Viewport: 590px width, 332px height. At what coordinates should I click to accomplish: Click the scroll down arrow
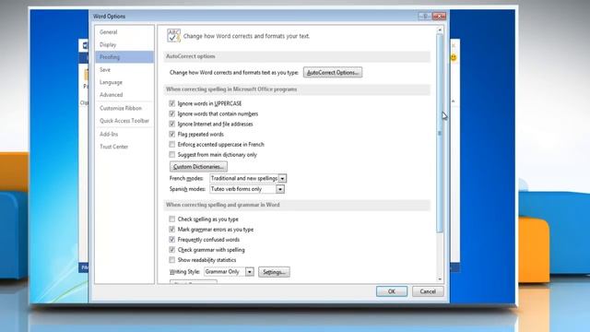440,279
